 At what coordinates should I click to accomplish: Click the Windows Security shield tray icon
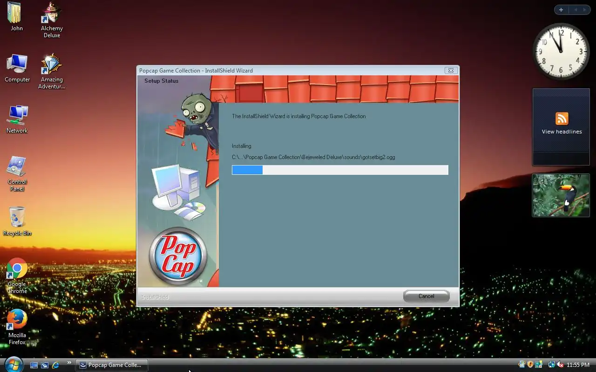coord(530,365)
